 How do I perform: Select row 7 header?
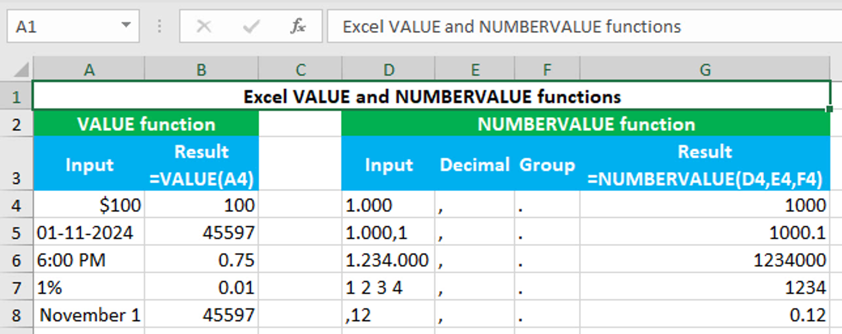[16, 287]
